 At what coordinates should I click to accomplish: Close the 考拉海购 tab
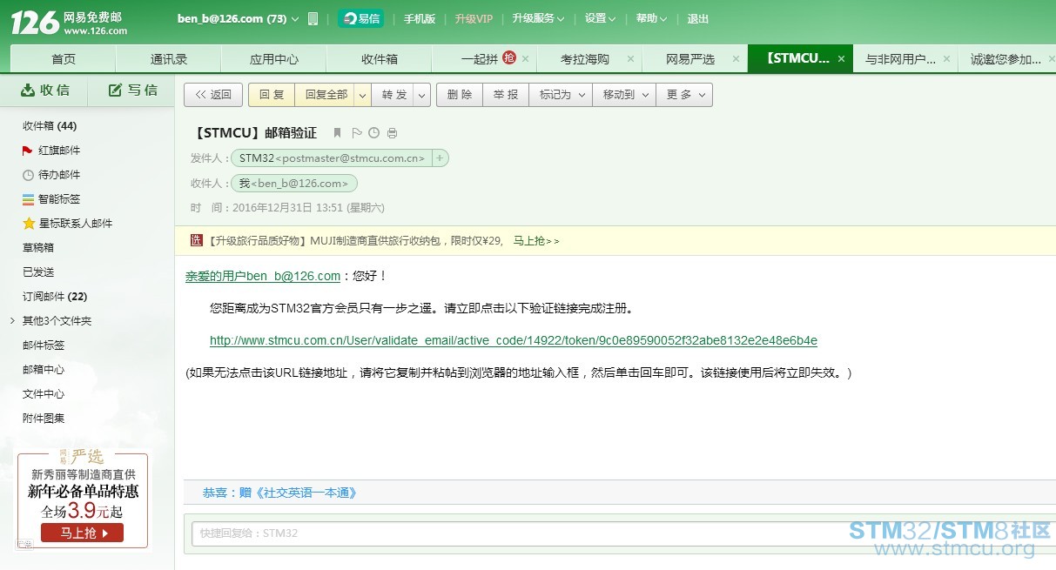pyautogui.click(x=630, y=59)
